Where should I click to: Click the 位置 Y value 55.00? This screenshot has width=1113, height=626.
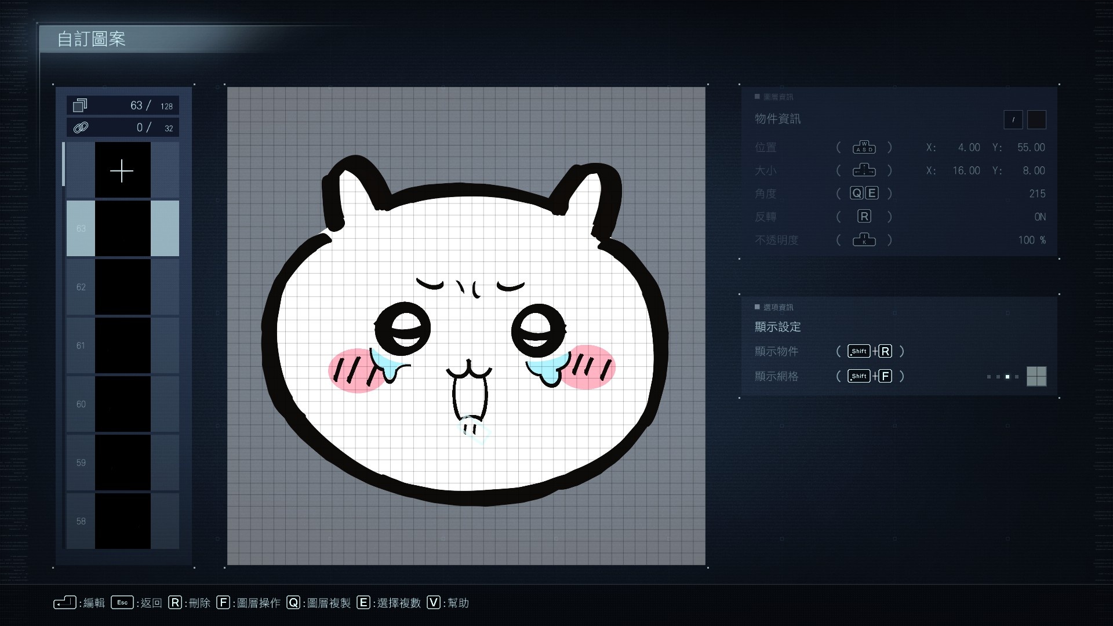click(1031, 147)
